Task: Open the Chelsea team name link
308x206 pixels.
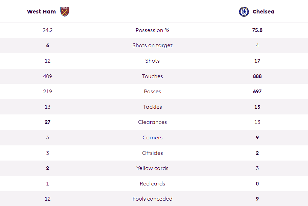Action: (x=264, y=12)
